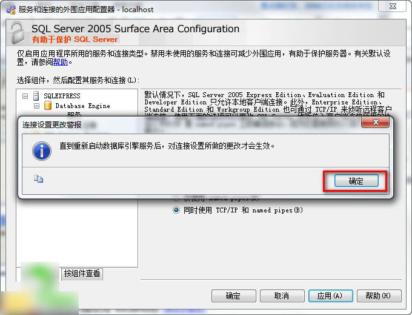Close the main 服务和连接的外围应用配置器 window
Viewport: 412px width, 315px height.
pyautogui.click(x=393, y=6)
